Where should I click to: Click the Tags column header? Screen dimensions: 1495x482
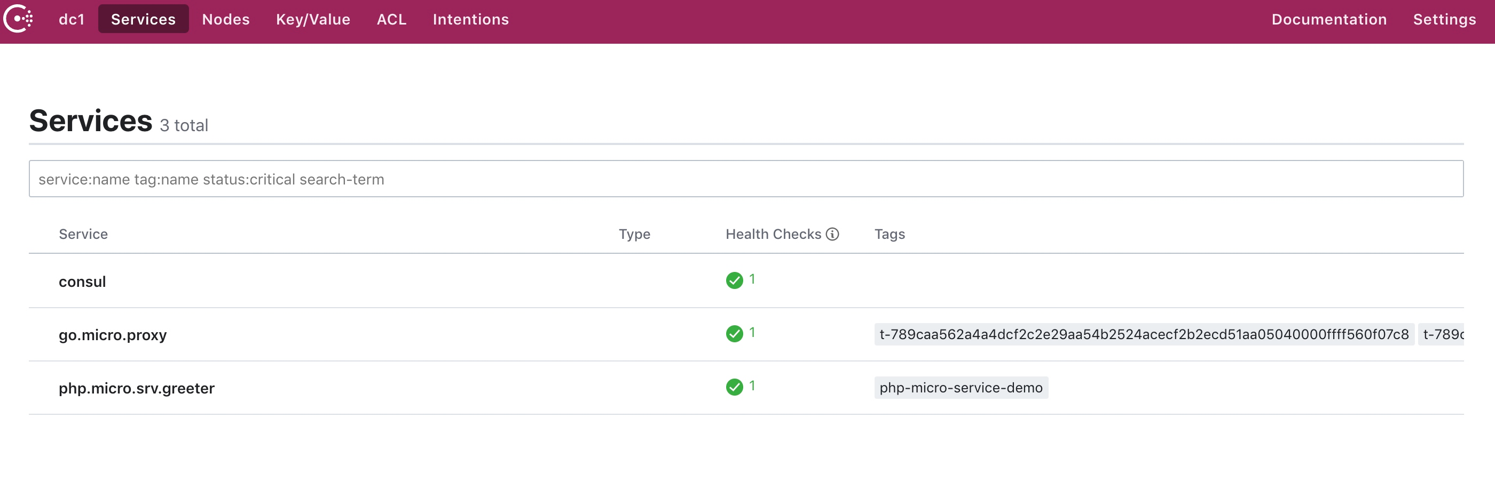(889, 234)
